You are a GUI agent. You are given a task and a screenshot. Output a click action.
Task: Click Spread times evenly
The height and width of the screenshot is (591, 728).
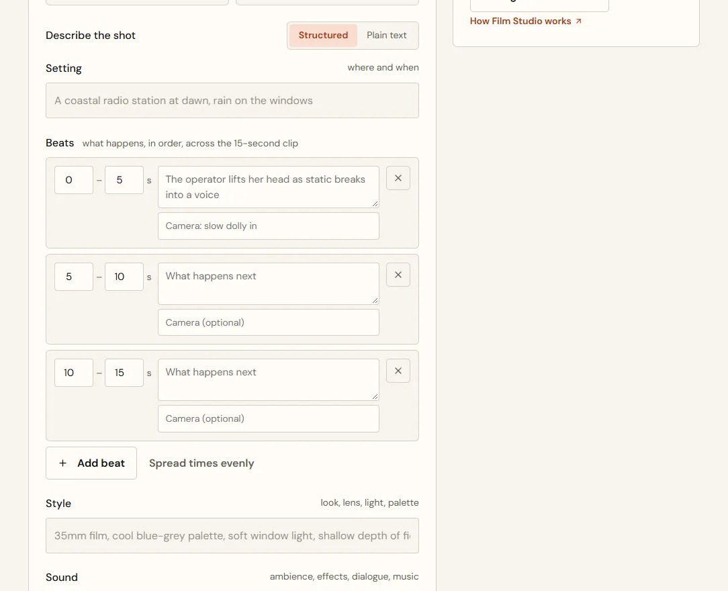201,463
